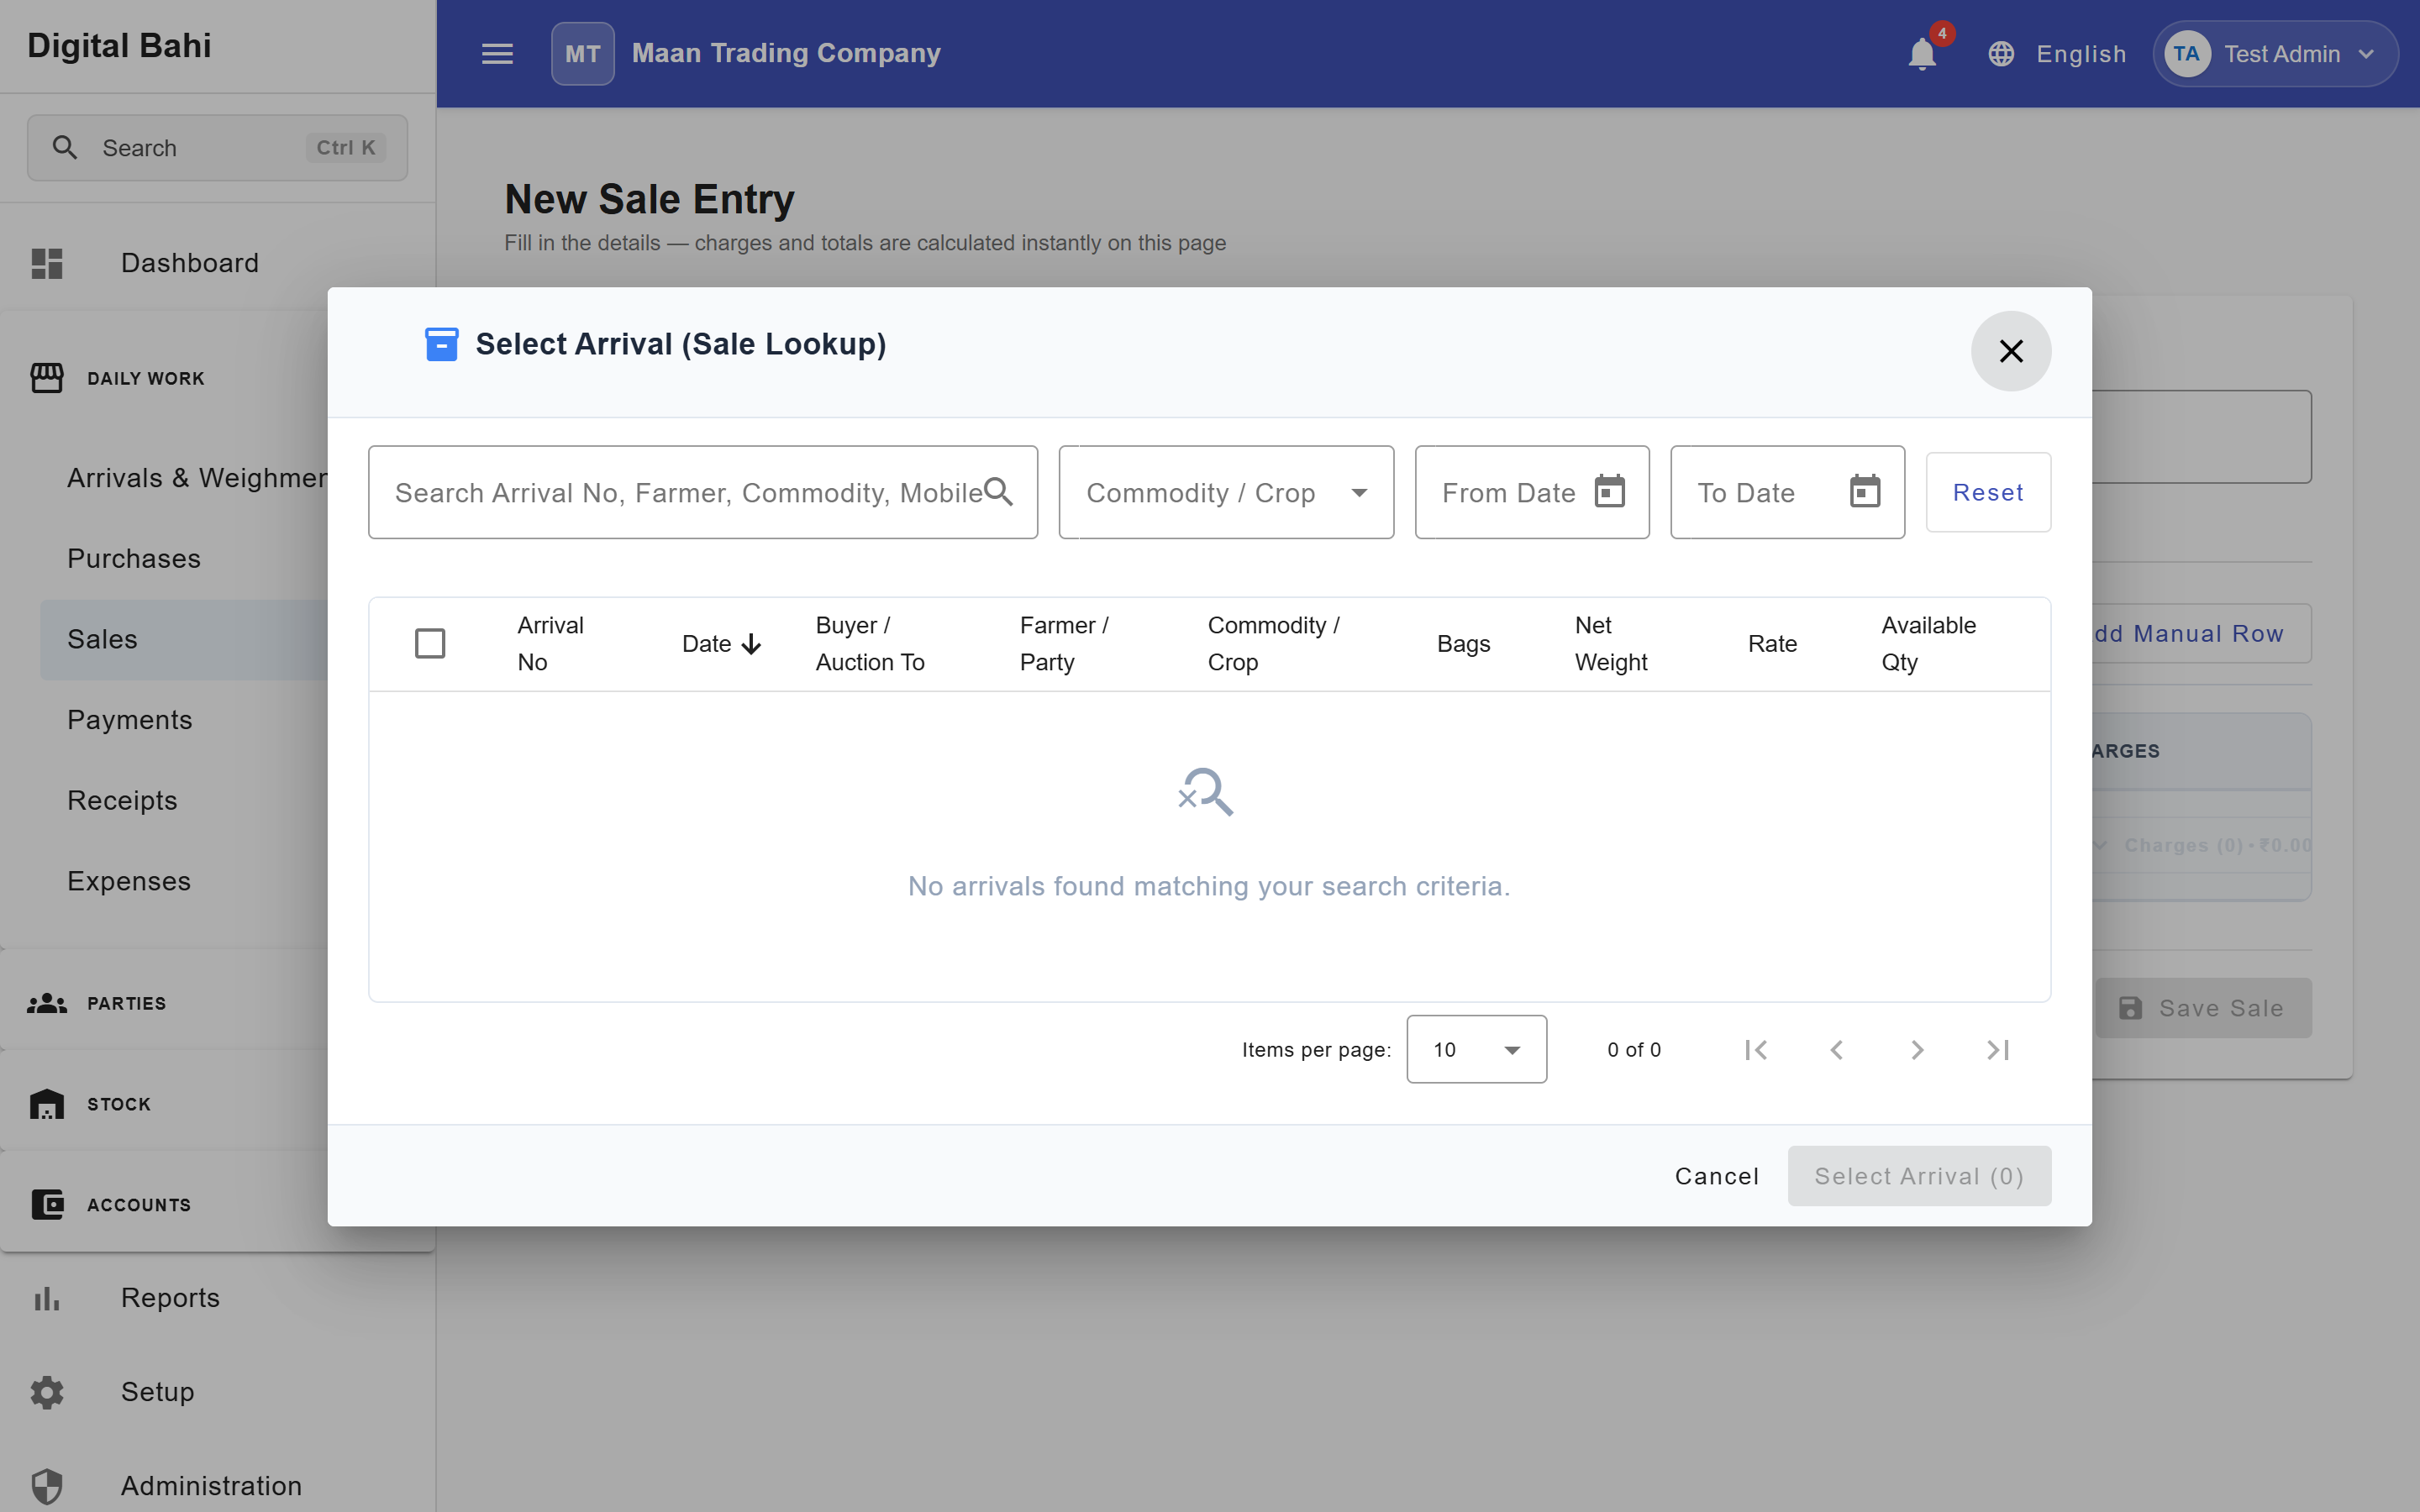
Task: Click the Digital Bahi logo text
Action: [119, 46]
